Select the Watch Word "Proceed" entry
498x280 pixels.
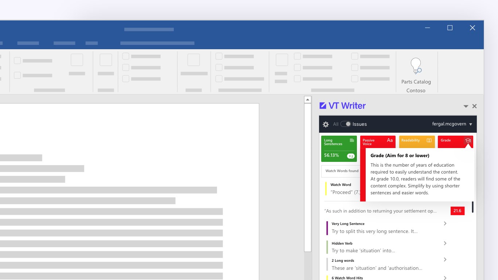point(342,189)
